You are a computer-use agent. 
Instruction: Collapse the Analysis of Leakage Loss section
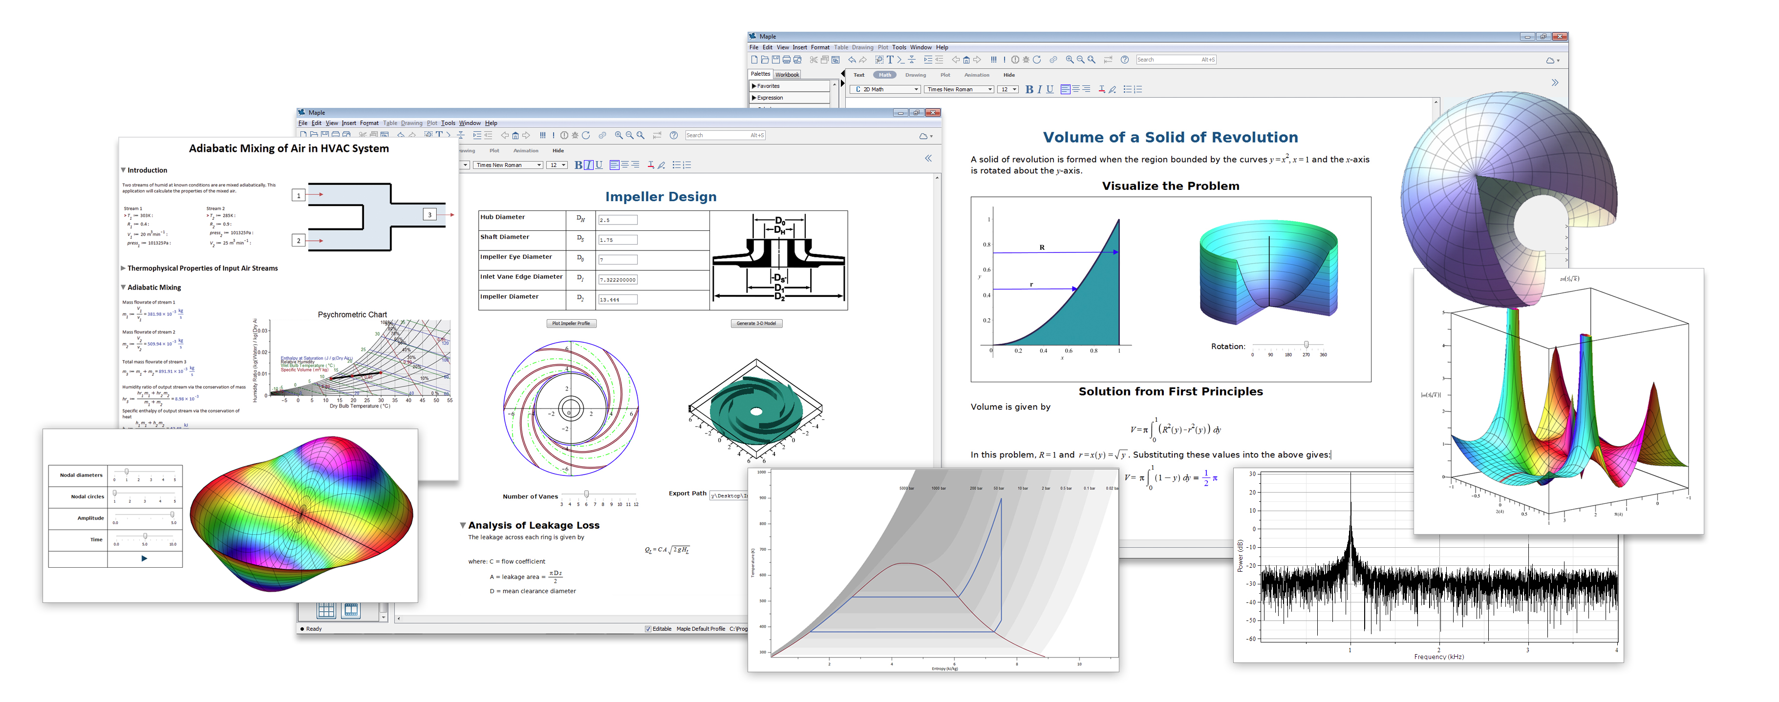pos(463,525)
